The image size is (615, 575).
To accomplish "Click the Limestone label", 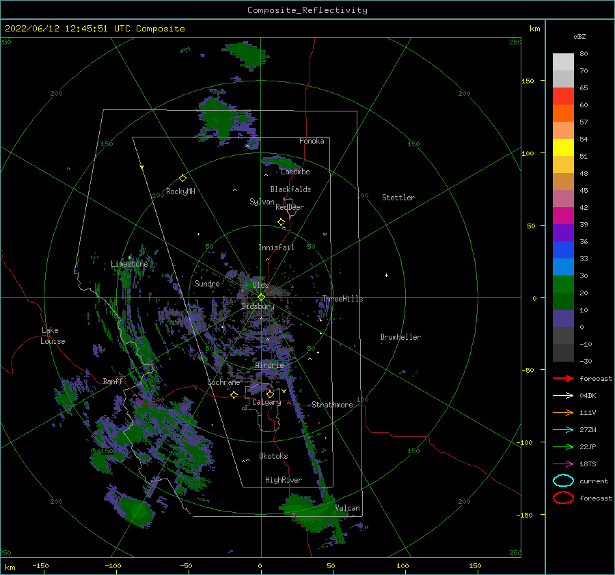I will [129, 264].
